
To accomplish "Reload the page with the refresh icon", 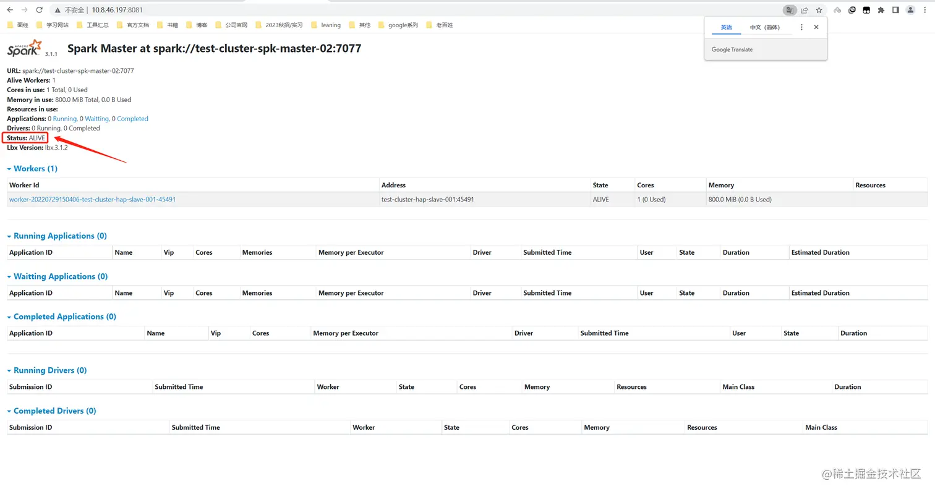I will coord(40,10).
